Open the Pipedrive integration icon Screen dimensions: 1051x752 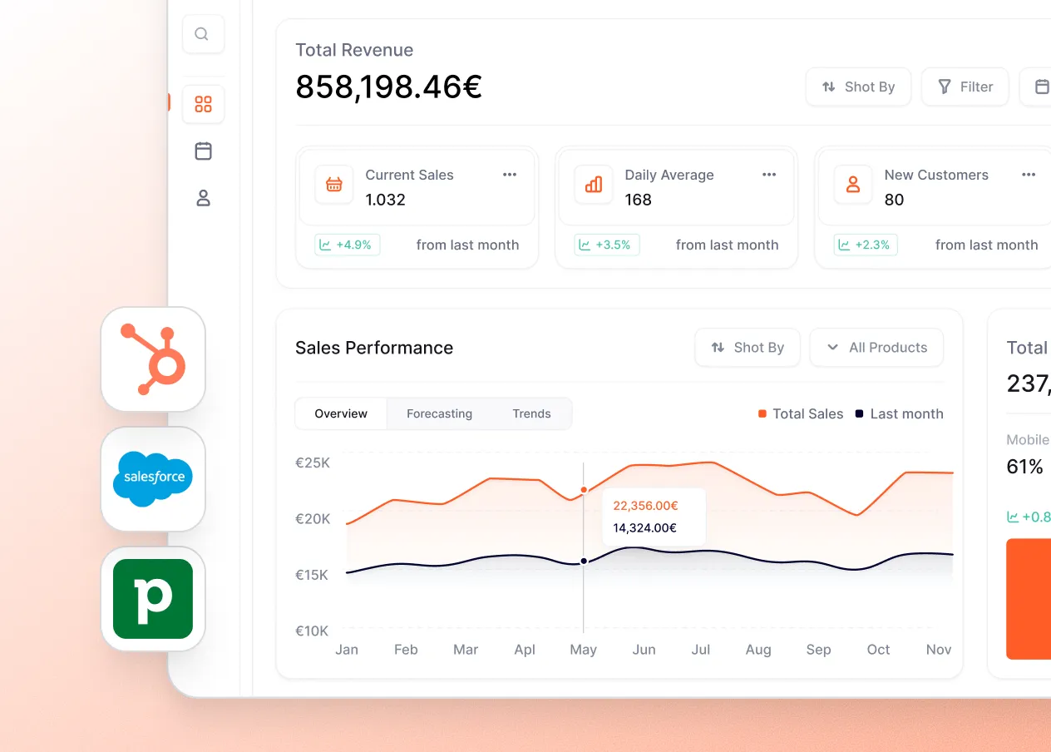(x=153, y=599)
